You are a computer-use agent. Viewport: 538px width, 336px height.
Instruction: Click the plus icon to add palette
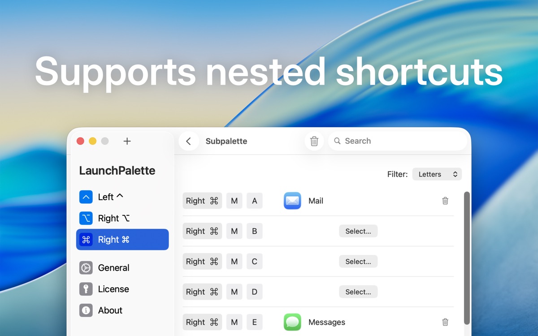[127, 141]
